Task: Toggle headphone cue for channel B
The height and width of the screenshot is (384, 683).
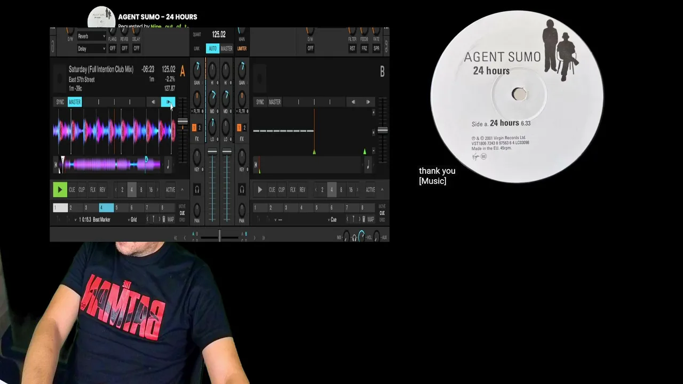Action: click(242, 189)
